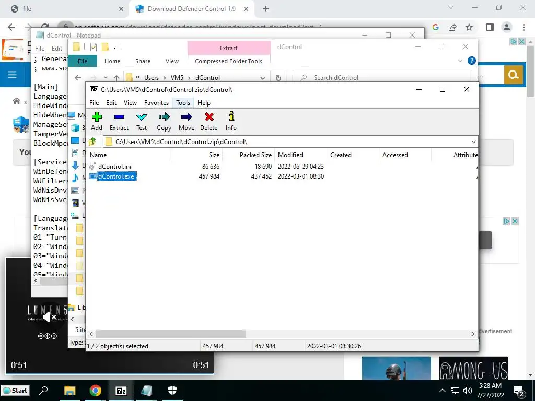Open the Extract tab in File Explorer

point(229,48)
